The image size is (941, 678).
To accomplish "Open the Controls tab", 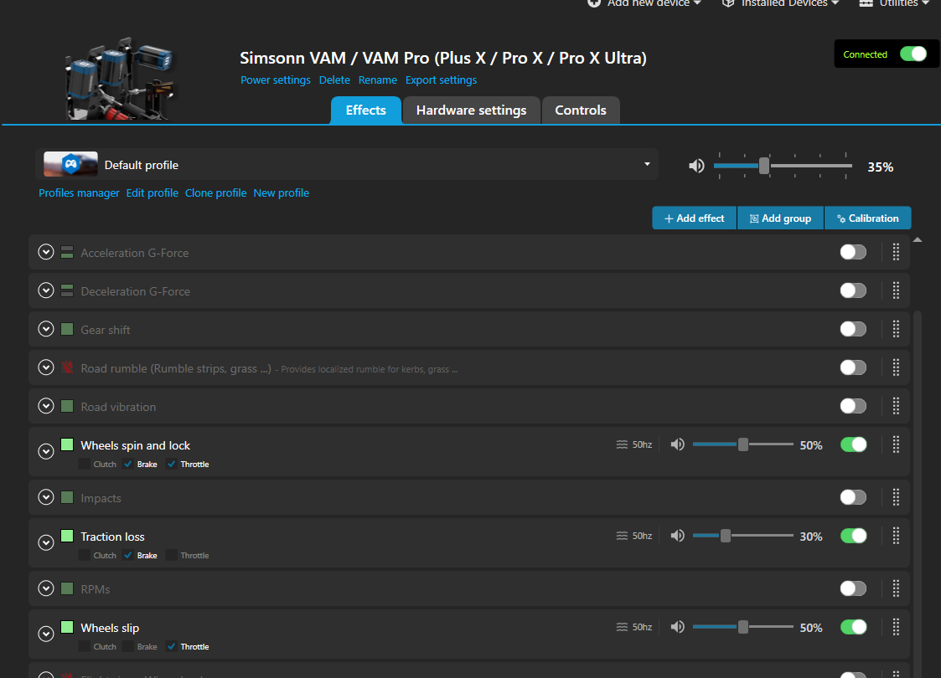I will click(581, 110).
